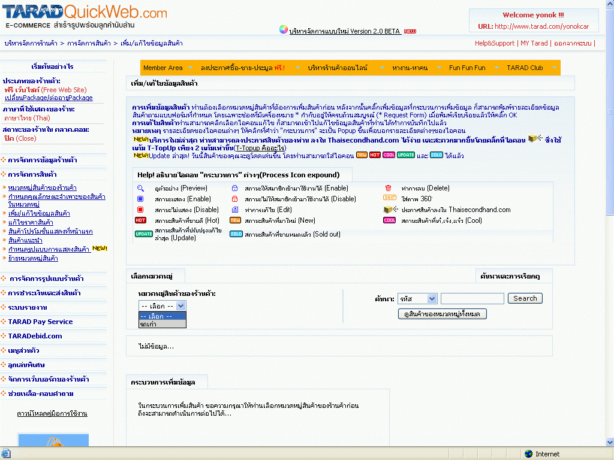Open the Help&Support link
614x460 pixels.
tap(494, 43)
